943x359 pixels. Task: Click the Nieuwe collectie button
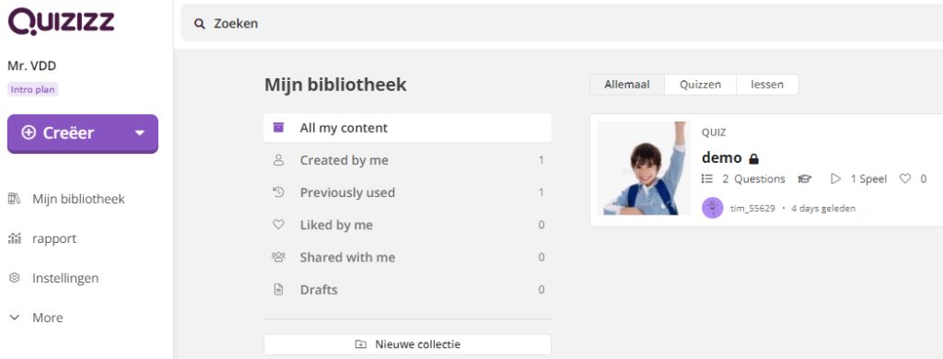(407, 344)
